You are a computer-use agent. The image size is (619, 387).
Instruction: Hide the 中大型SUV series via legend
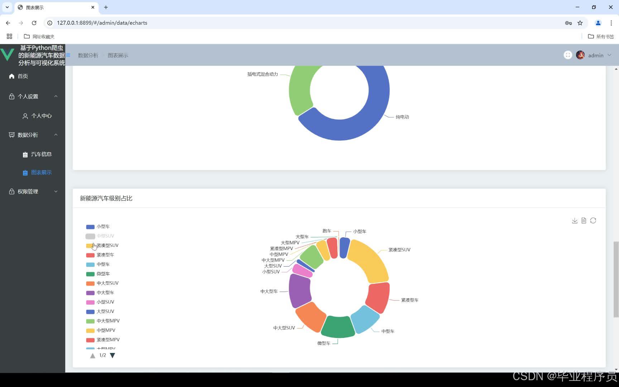[102, 283]
